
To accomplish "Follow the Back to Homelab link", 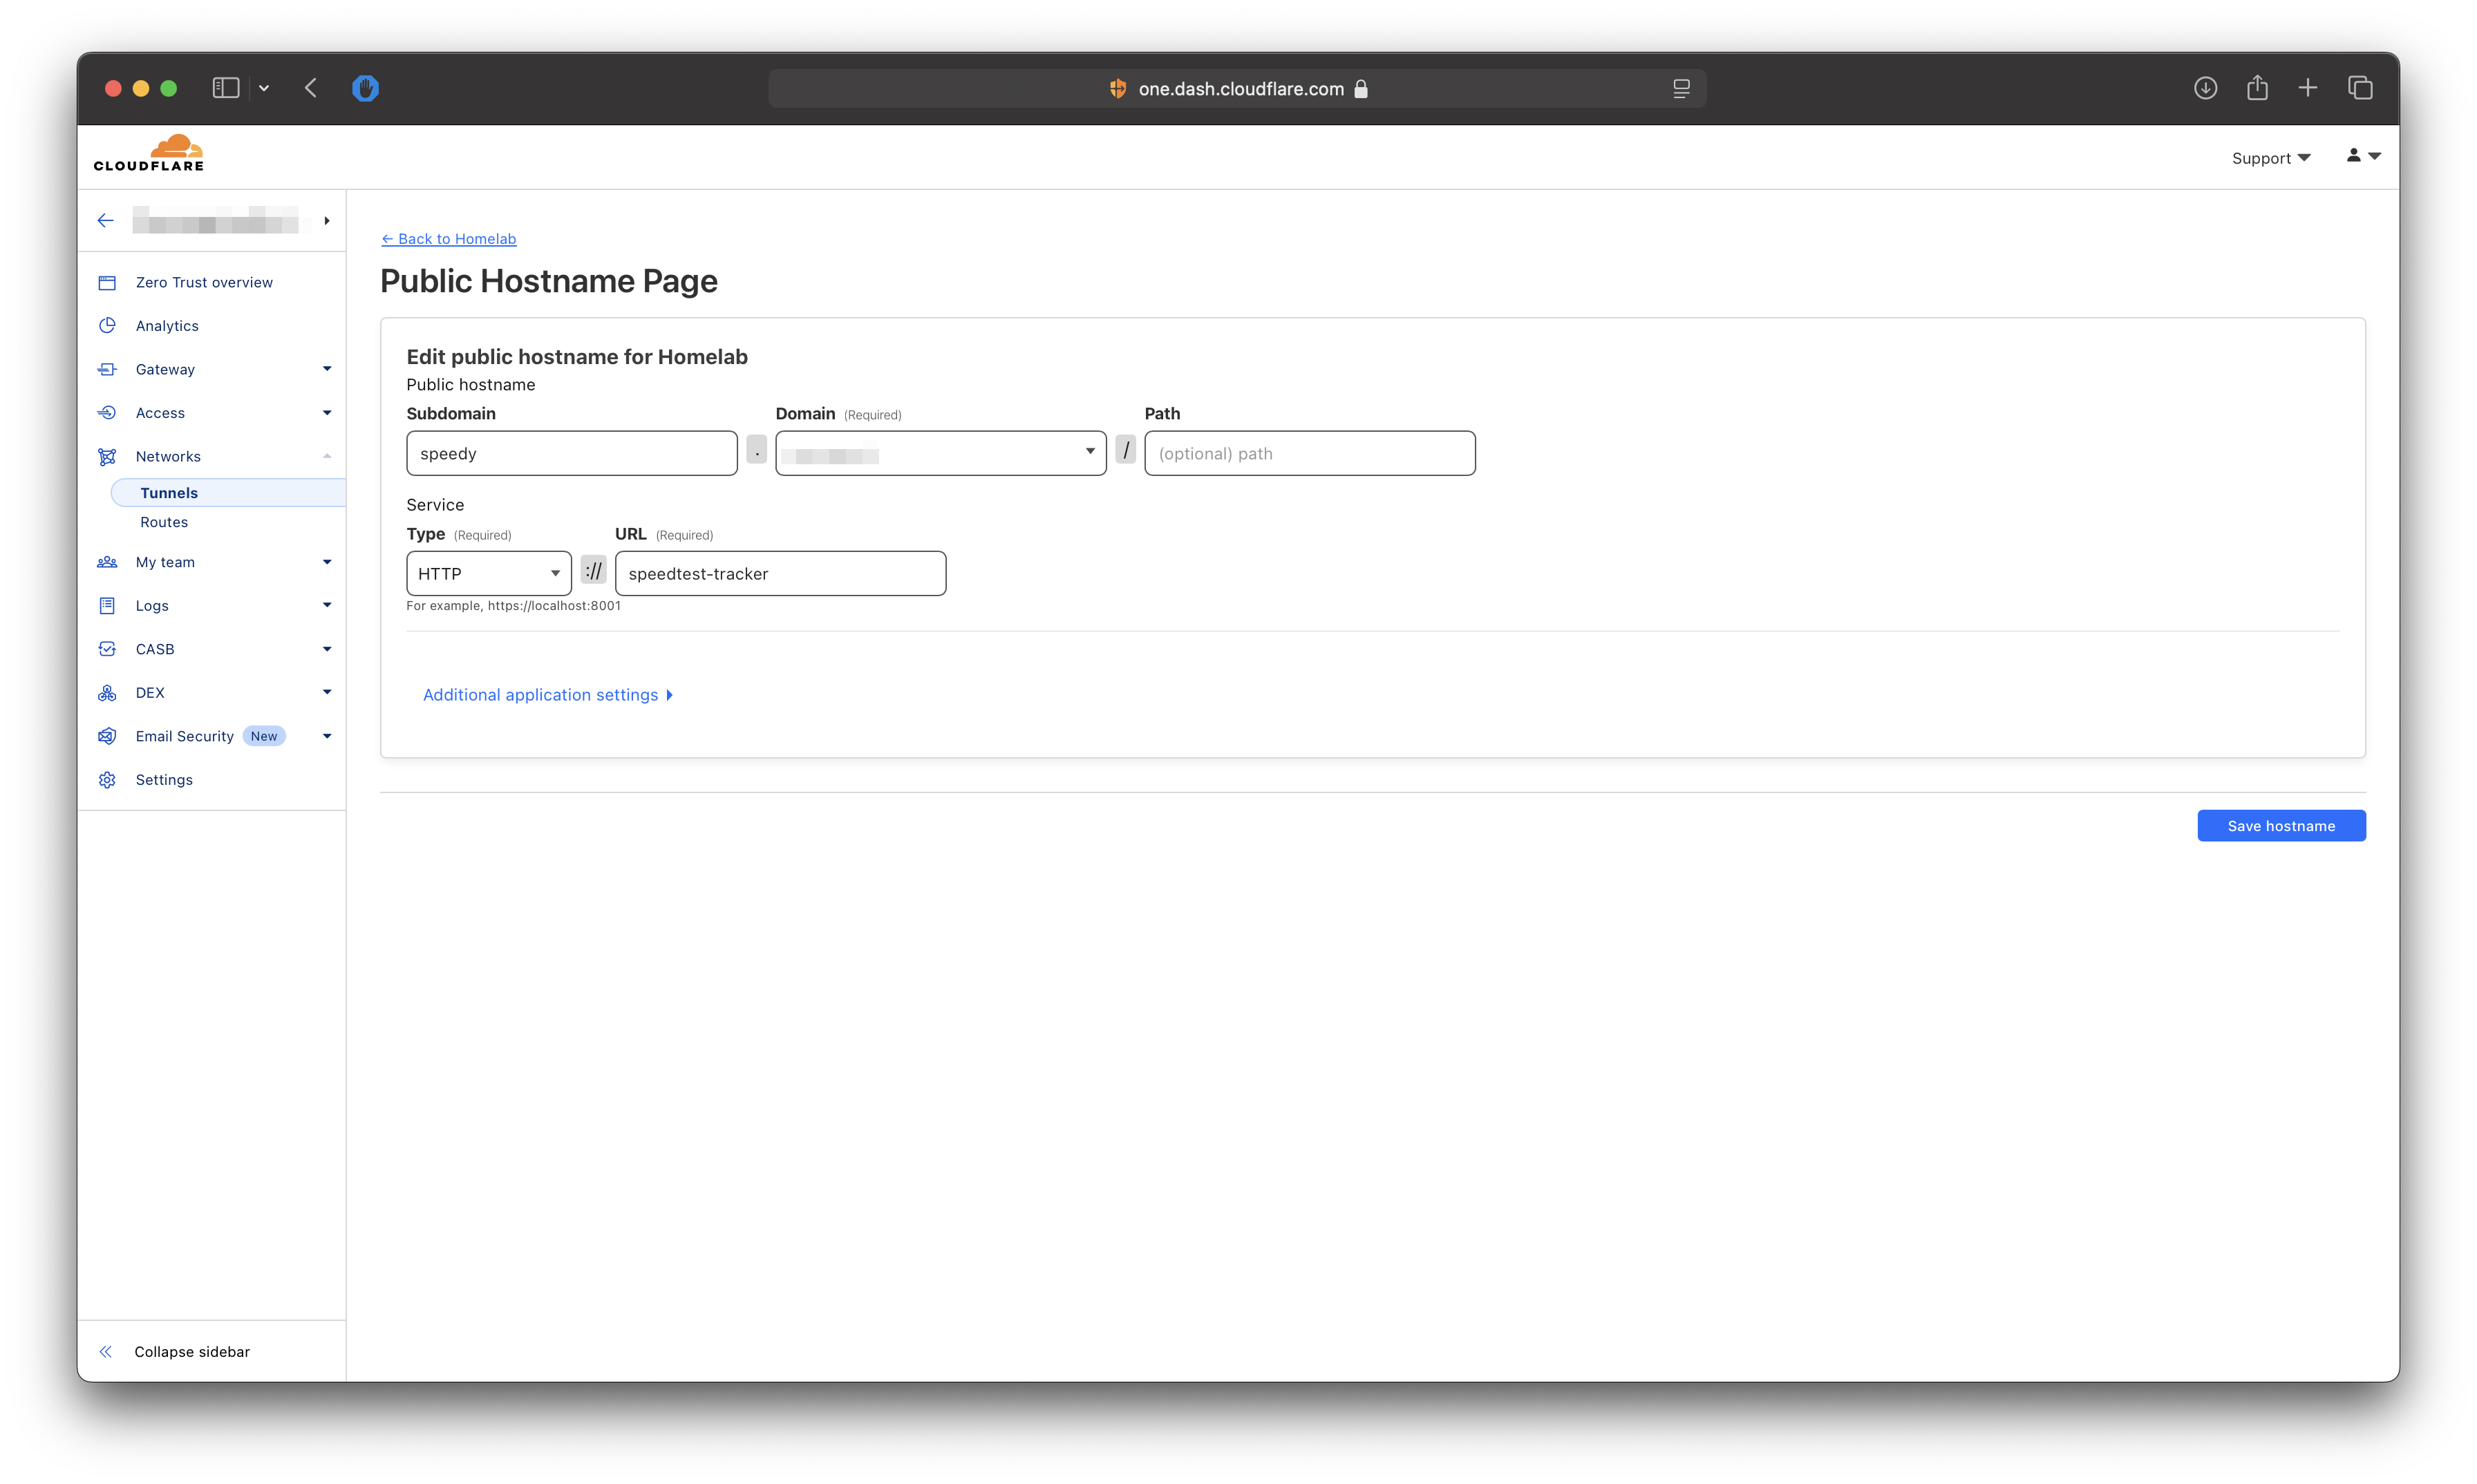I will [448, 239].
